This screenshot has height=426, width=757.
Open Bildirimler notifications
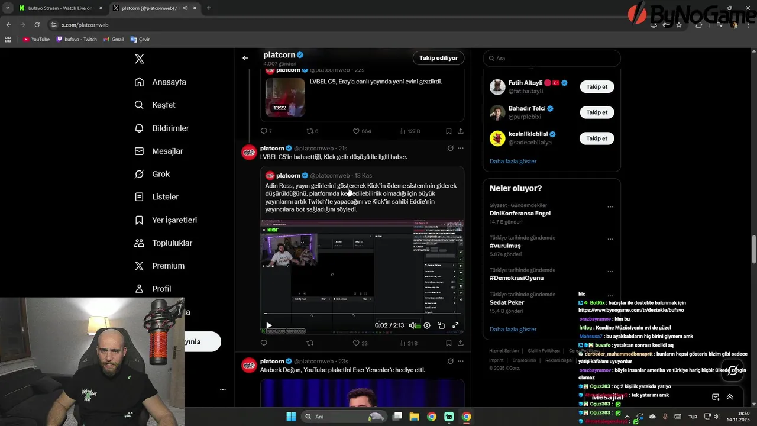162,128
